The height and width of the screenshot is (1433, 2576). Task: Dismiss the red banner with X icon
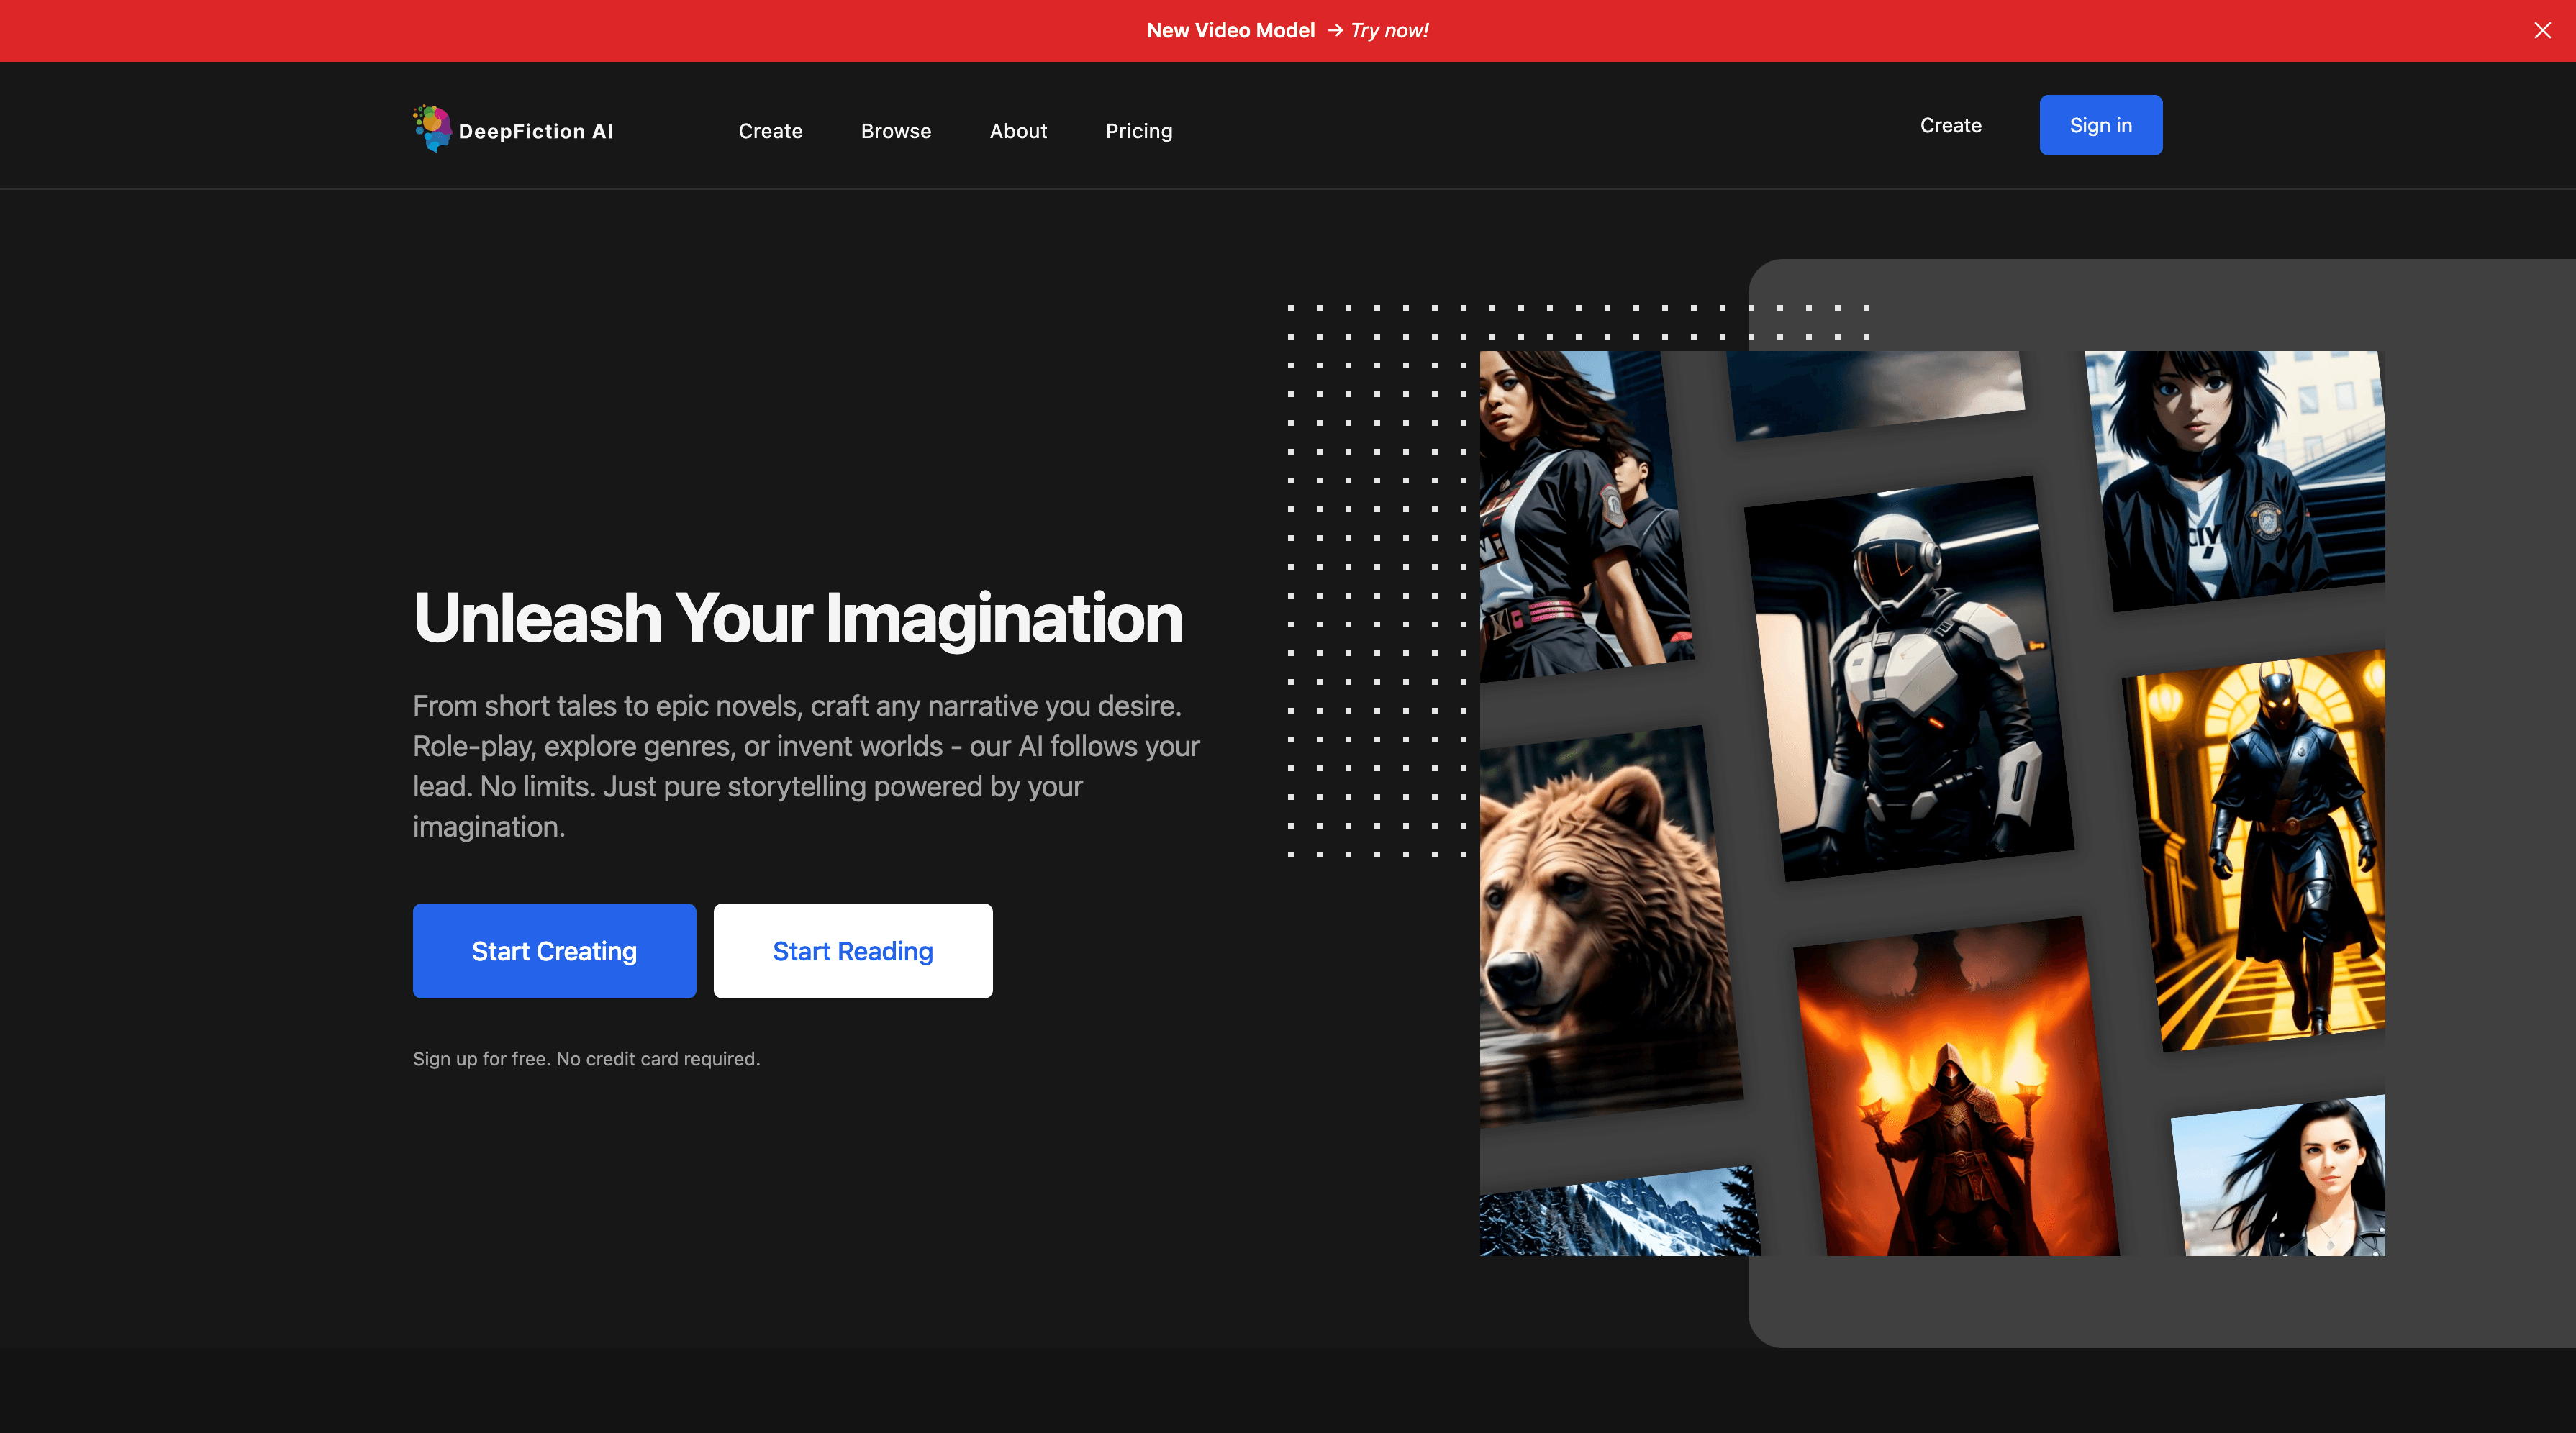click(2542, 30)
